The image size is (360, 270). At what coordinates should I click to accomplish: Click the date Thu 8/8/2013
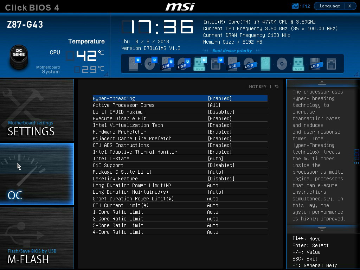pos(145,41)
